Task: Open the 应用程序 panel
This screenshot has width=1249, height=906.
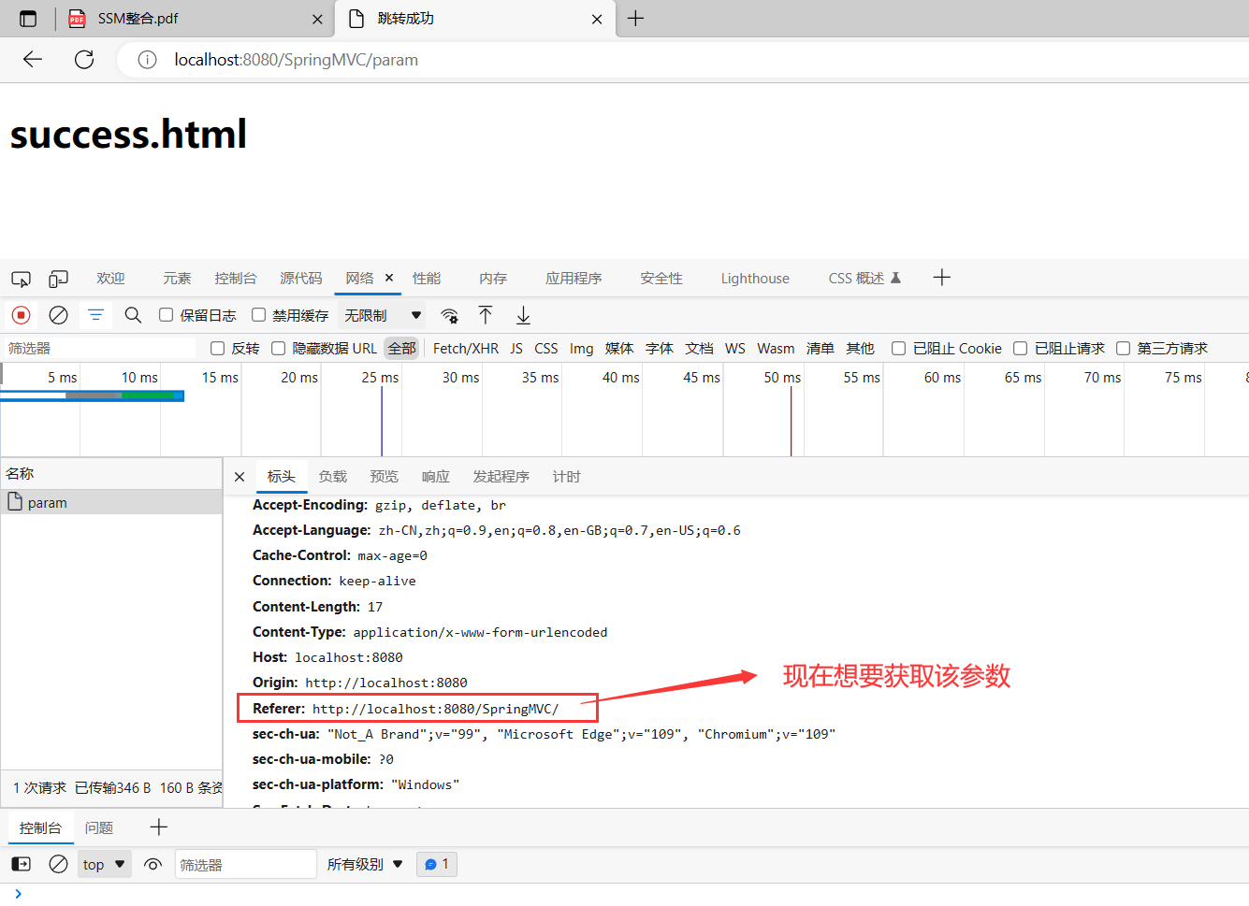Action: (x=574, y=279)
